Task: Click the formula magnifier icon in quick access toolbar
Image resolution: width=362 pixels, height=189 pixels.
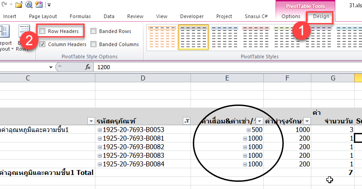Action: (x=29, y=5)
